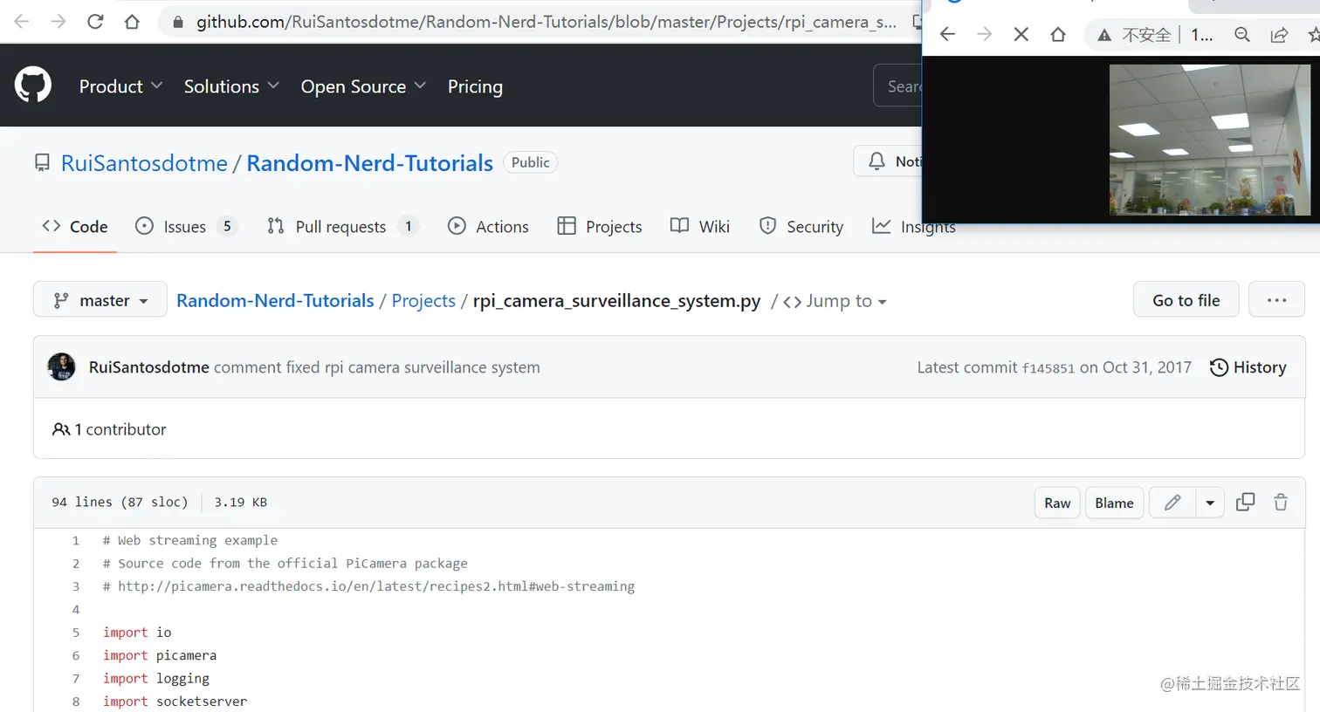Expand the Product menu
Image resolution: width=1320 pixels, height=712 pixels.
pyautogui.click(x=120, y=86)
